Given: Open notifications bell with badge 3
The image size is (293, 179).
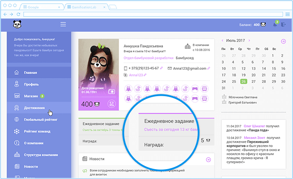Looking at the screenshot, I should tap(275, 25).
